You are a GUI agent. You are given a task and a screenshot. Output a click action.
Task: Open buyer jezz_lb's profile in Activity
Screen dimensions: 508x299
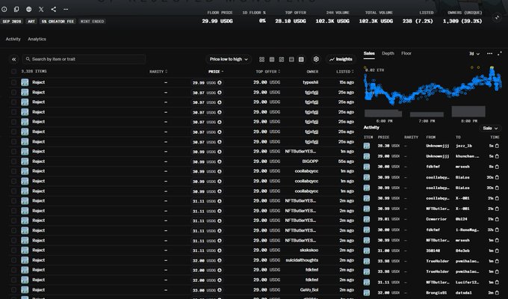point(464,146)
